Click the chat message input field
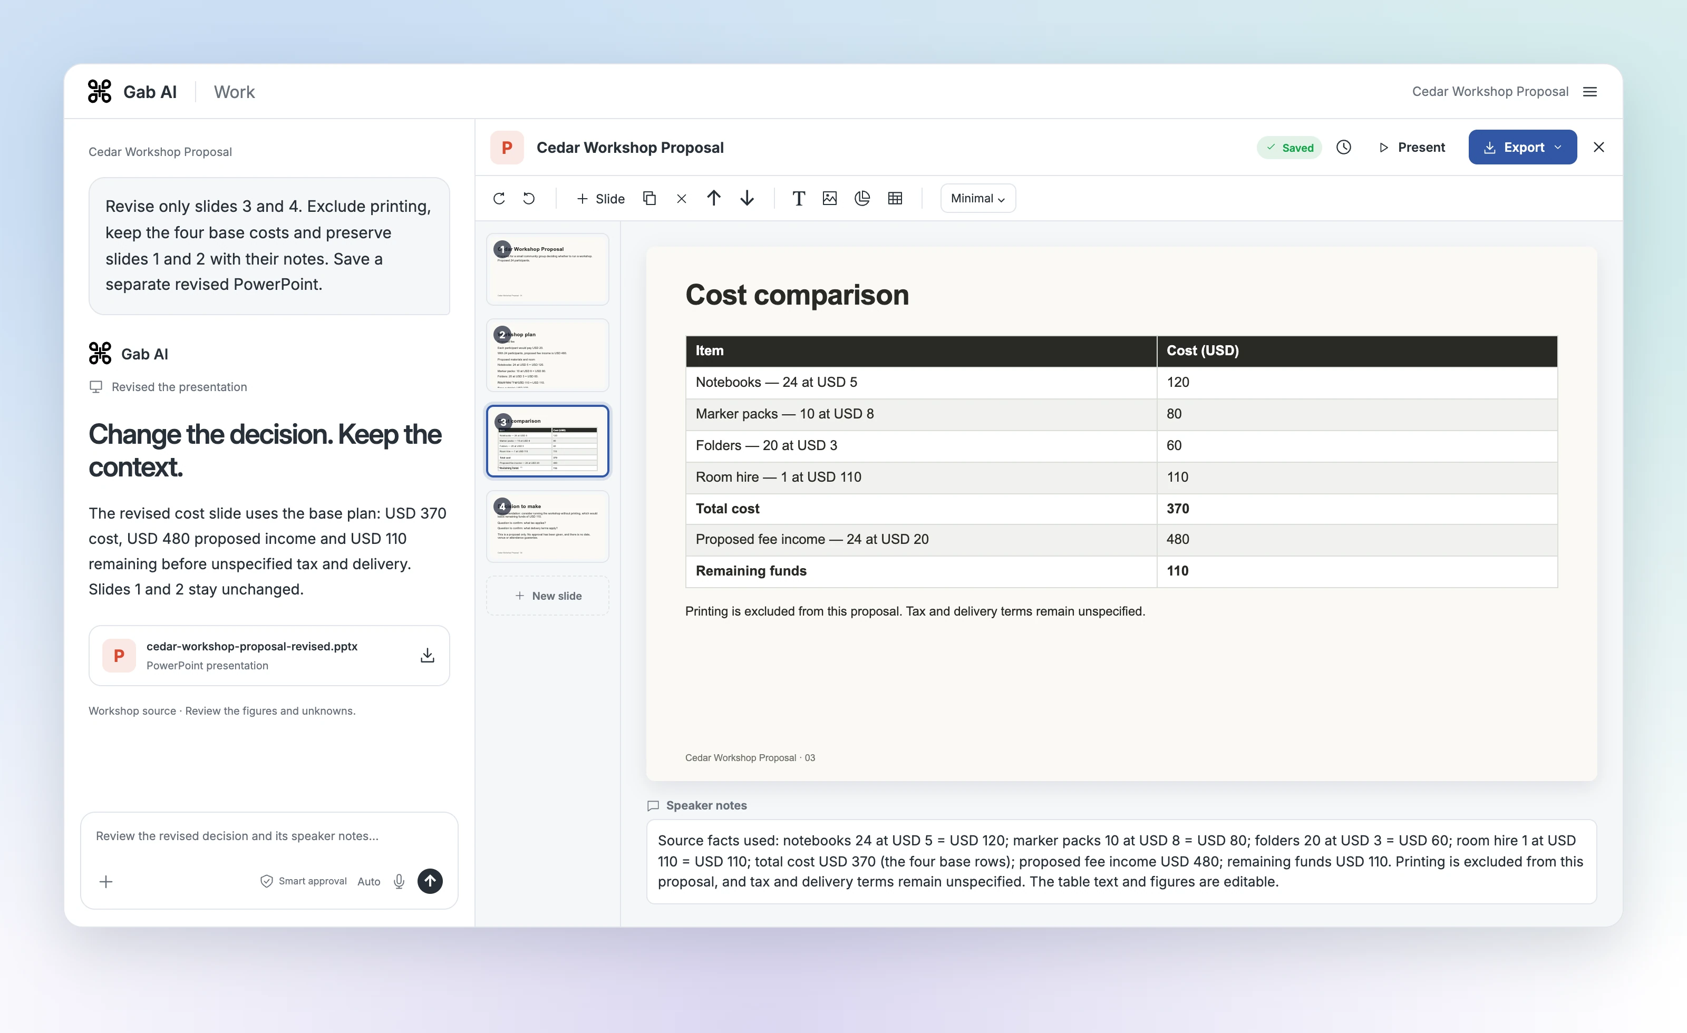1687x1033 pixels. [268, 836]
